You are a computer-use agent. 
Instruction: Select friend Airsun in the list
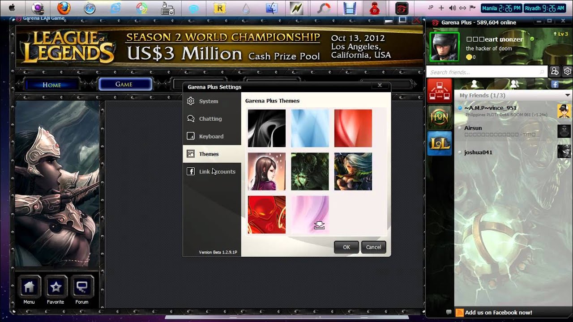(513, 131)
